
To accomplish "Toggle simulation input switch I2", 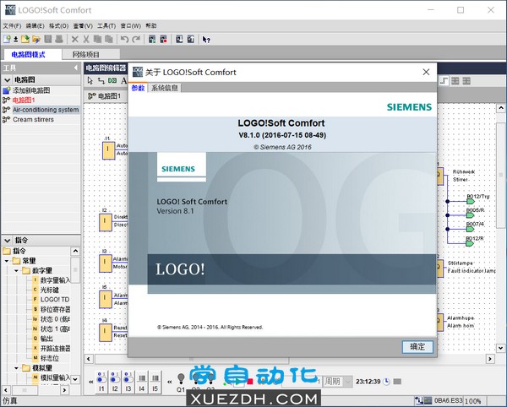I will (115, 382).
